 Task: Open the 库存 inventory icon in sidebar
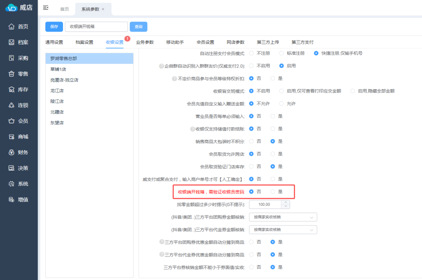(12, 89)
